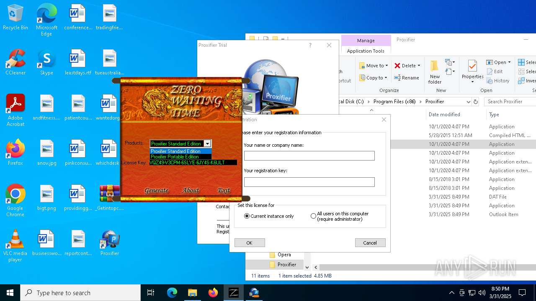This screenshot has height=301, width=536.
Task: Open Task View on the taskbar
Action: [151, 293]
